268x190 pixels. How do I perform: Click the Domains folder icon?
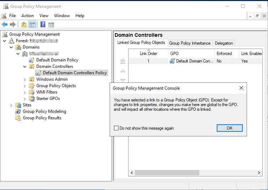[x=18, y=47]
